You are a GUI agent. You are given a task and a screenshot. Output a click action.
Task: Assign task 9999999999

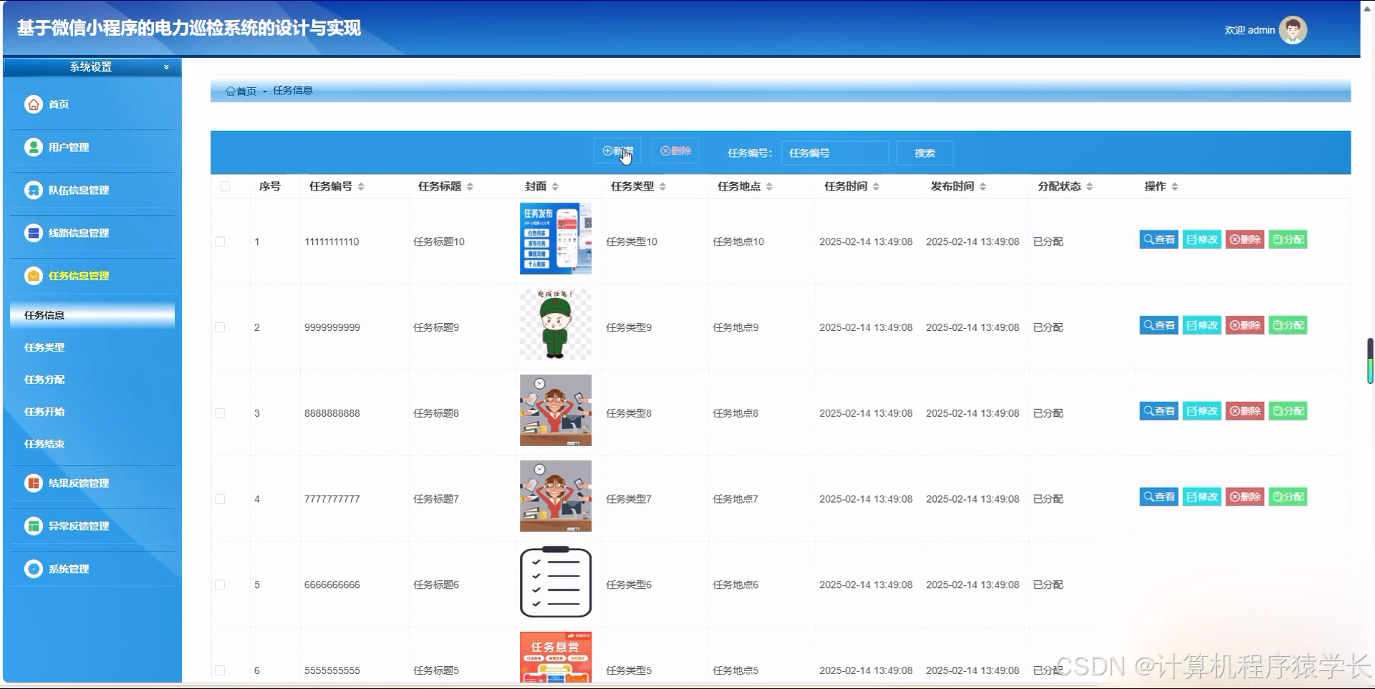coord(1288,325)
